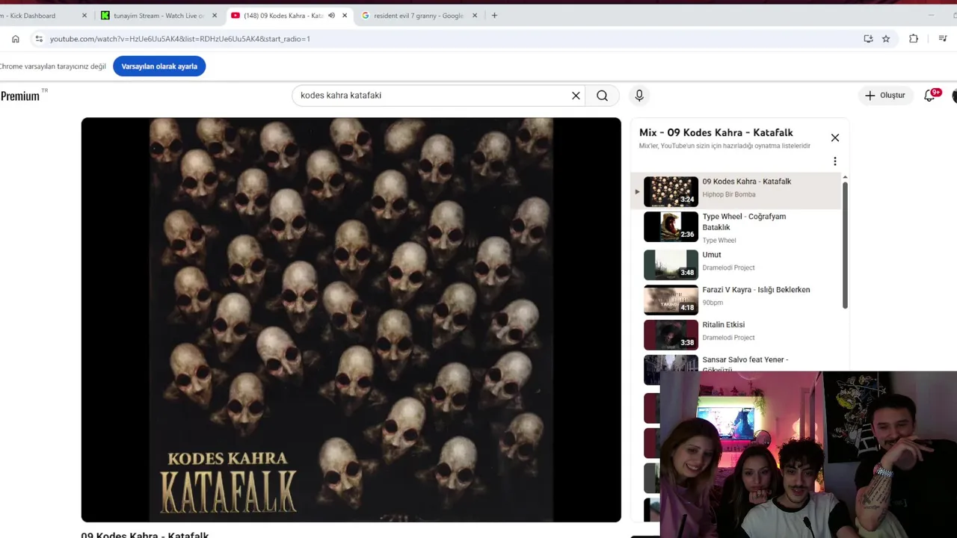Play the Umut video thumbnail
The image size is (957, 538).
pos(671,265)
